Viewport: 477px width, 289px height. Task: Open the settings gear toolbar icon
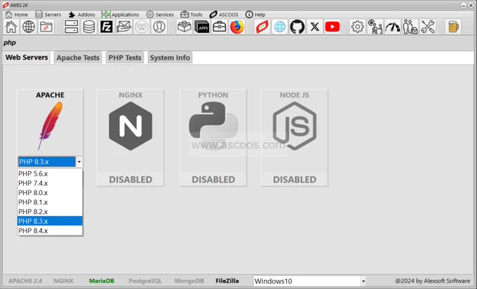[x=358, y=27]
